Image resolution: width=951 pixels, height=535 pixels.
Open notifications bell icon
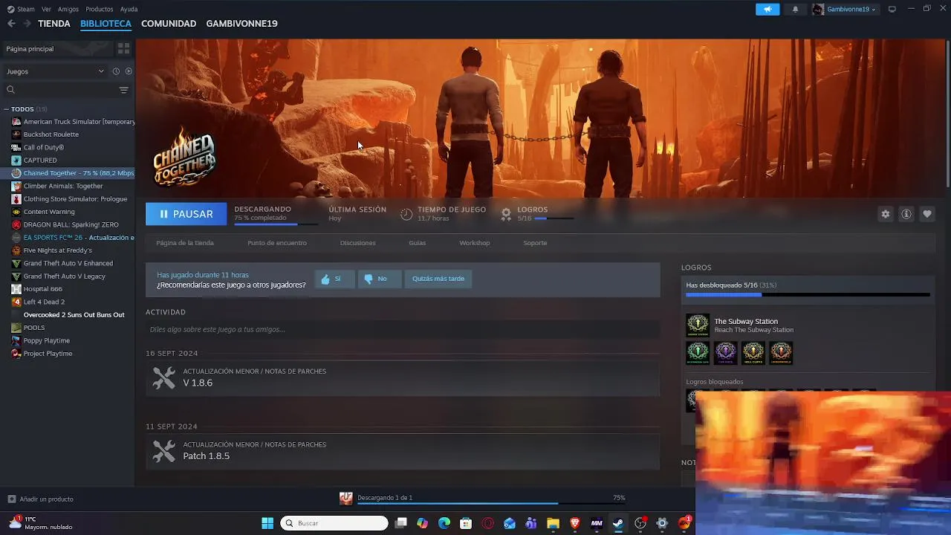pos(795,9)
